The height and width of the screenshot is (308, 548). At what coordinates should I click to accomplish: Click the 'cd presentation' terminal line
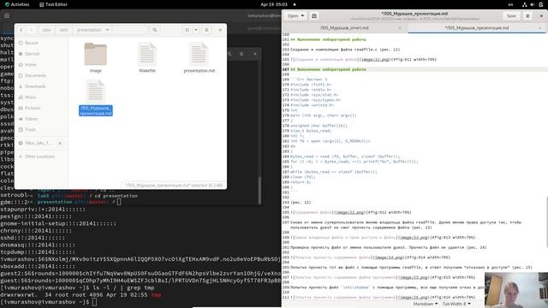point(116,196)
